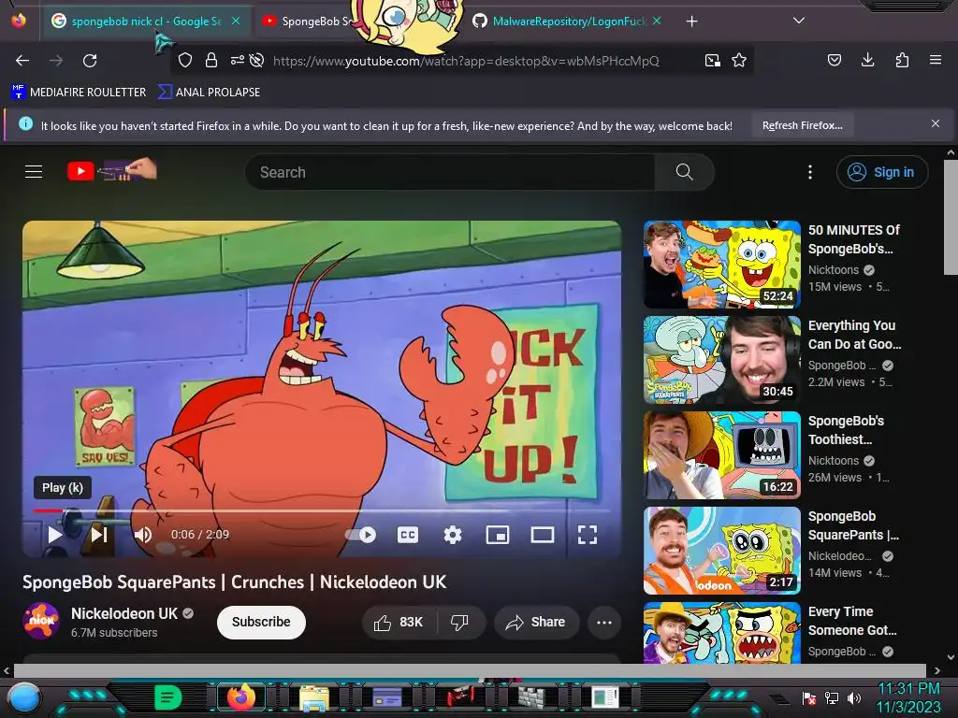Open the network tray icon
This screenshot has width=958, height=718.
(x=831, y=697)
